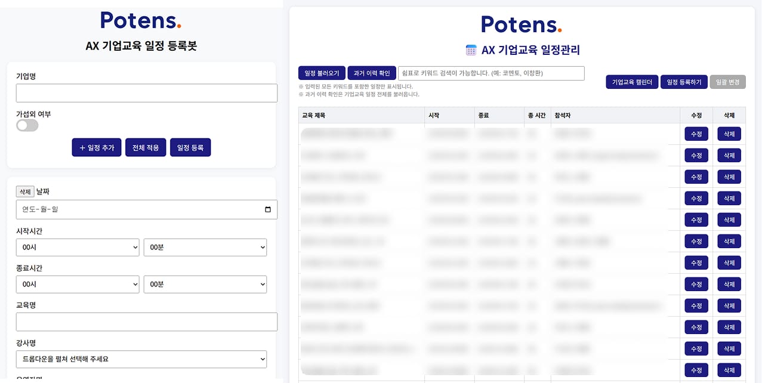Click the AX 기업교육 일정관리 heading
The width and height of the screenshot is (762, 383).
click(530, 50)
